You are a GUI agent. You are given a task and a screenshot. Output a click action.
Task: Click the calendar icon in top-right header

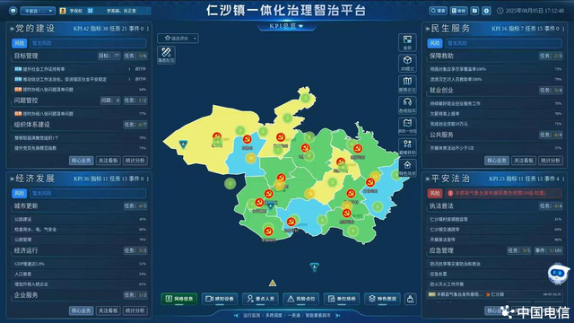[474, 11]
